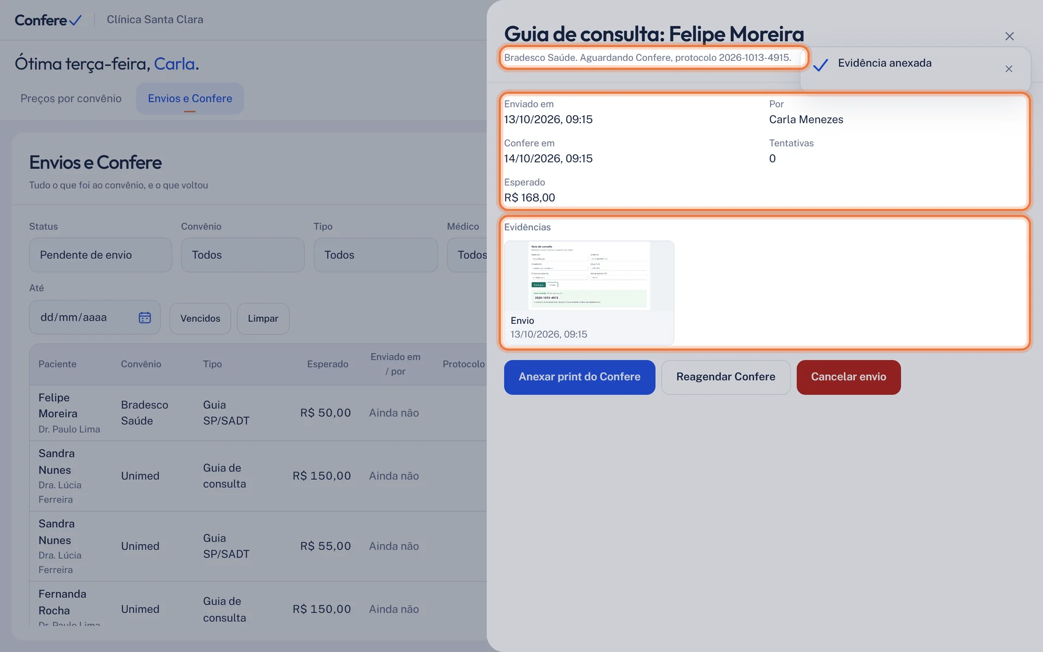This screenshot has width=1043, height=652.
Task: Click the blue check icon in toast
Action: [x=820, y=65]
